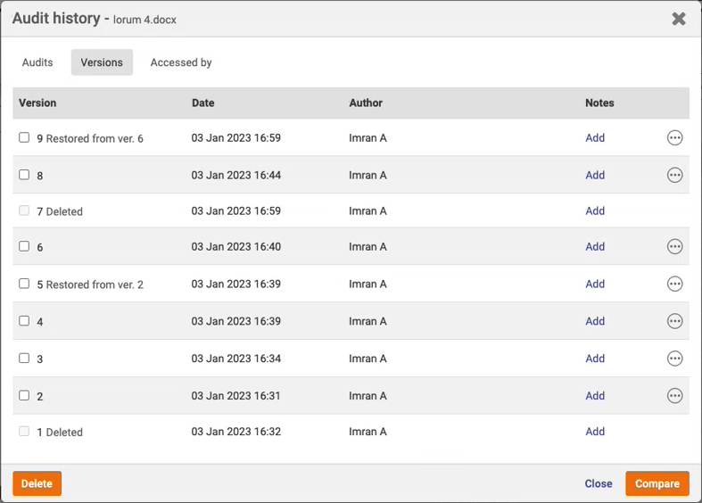
Task: Open more options menu for version 8
Action: (674, 176)
